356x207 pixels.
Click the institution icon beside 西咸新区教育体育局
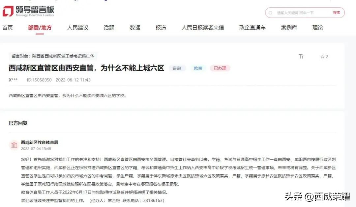click(14, 145)
